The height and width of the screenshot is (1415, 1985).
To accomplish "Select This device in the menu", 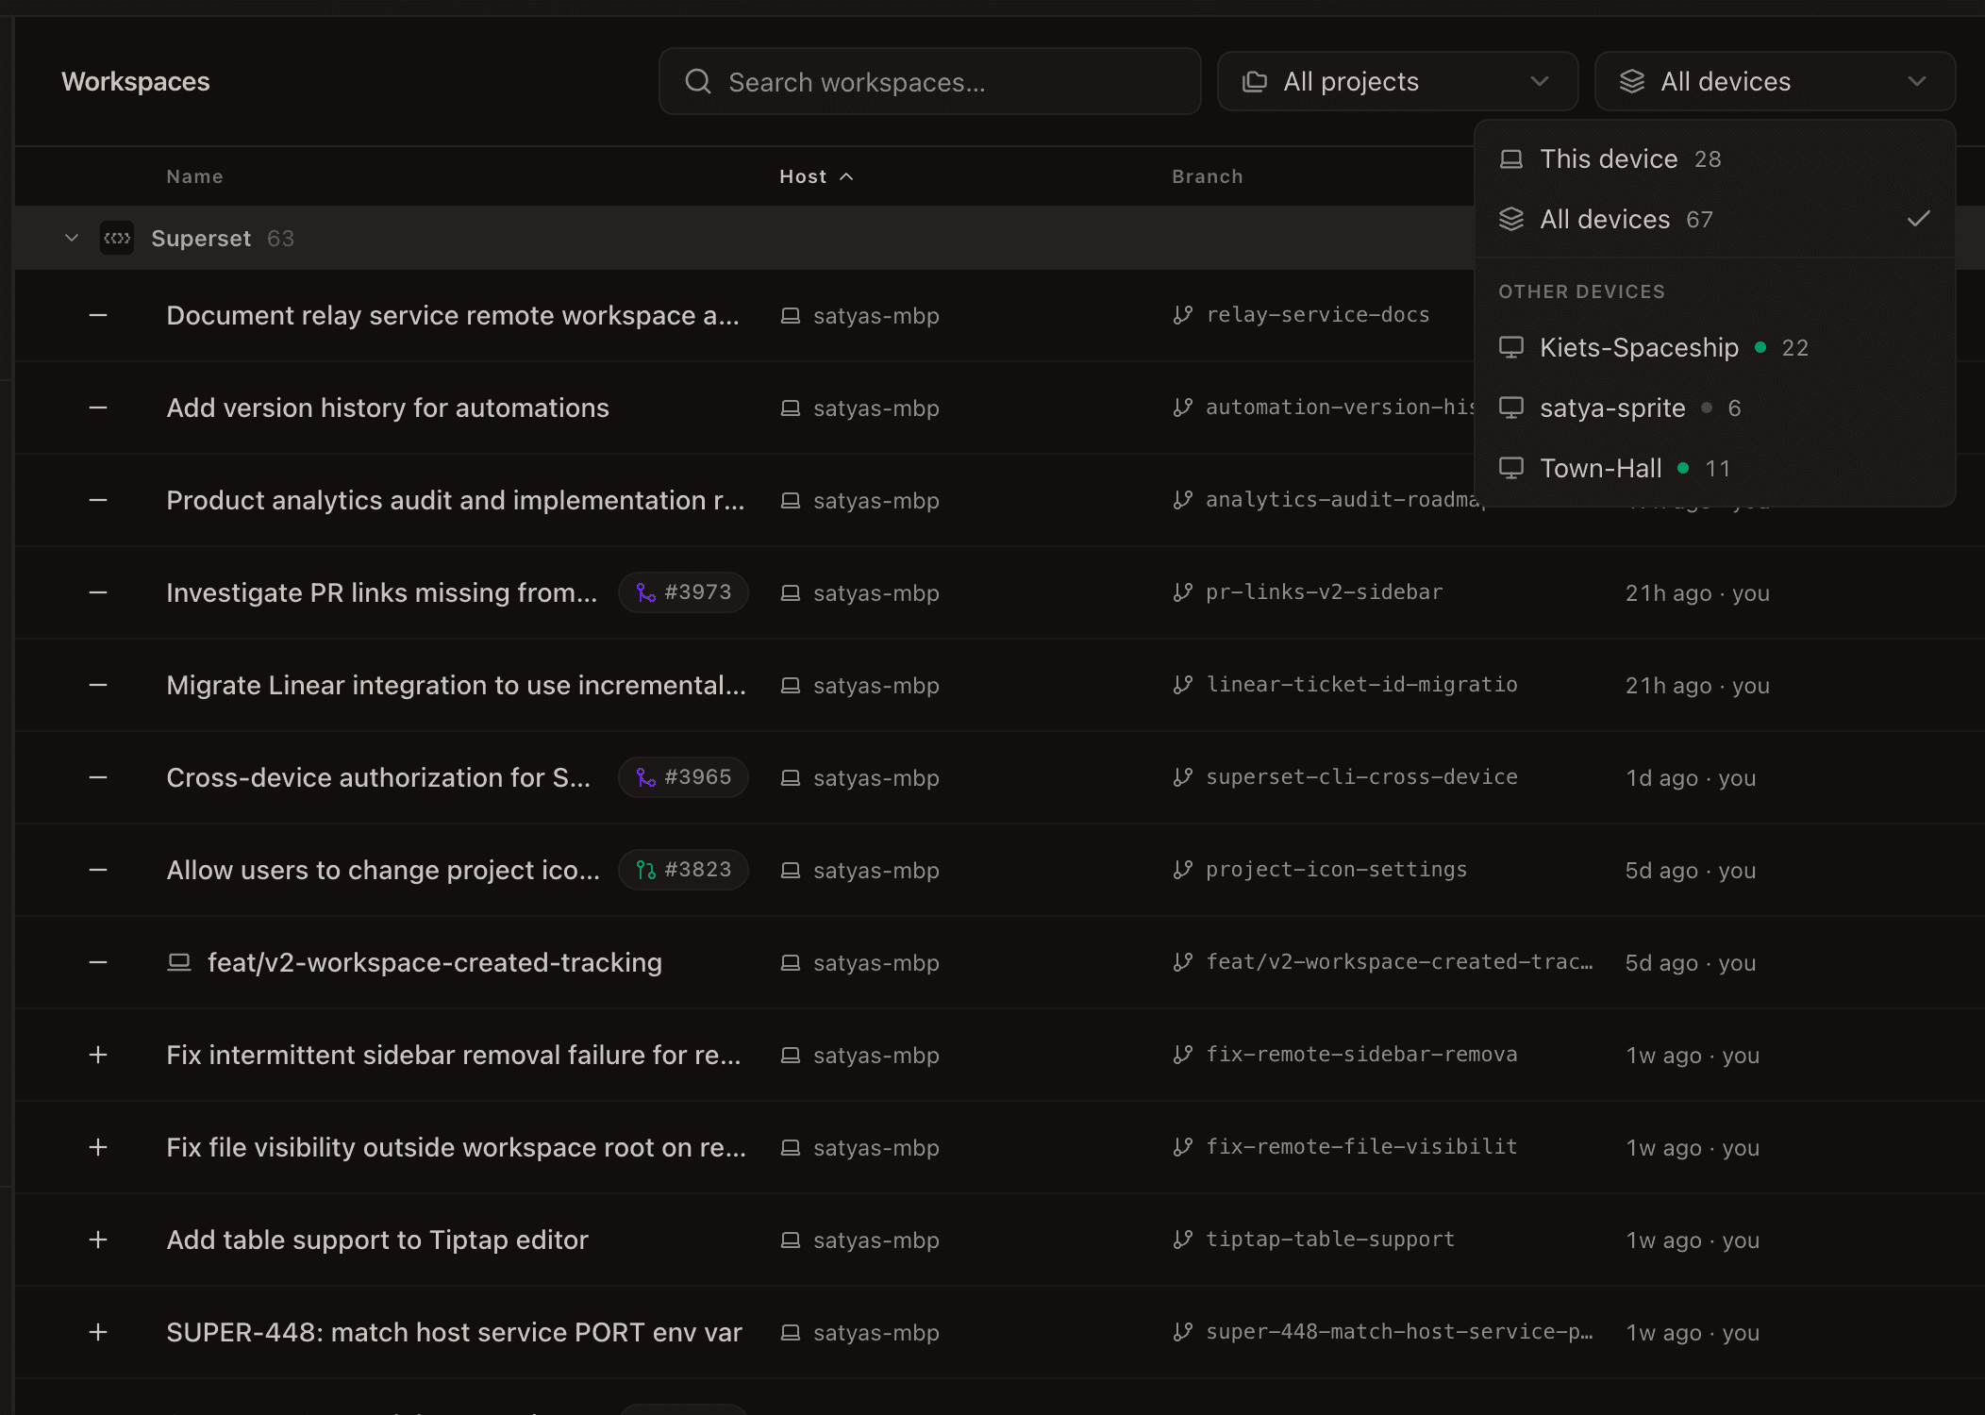I will coord(1714,159).
